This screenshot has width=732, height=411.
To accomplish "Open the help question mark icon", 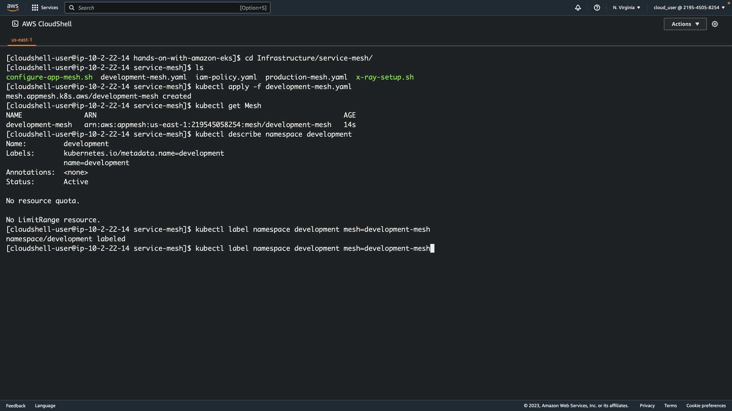I will (597, 8).
